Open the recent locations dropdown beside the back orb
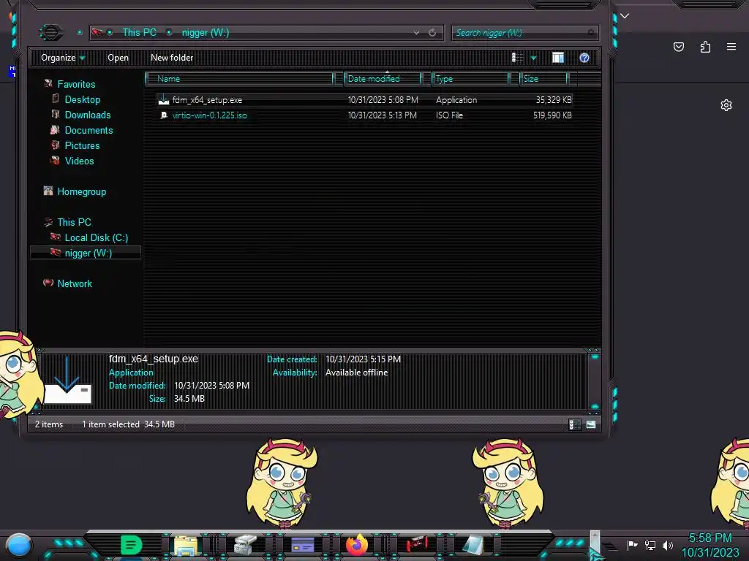The width and height of the screenshot is (749, 561). (80, 32)
